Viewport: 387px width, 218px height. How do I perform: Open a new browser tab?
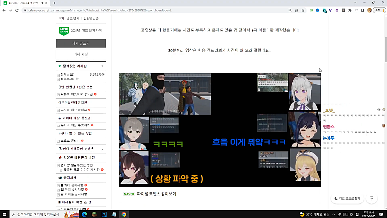(54, 3)
